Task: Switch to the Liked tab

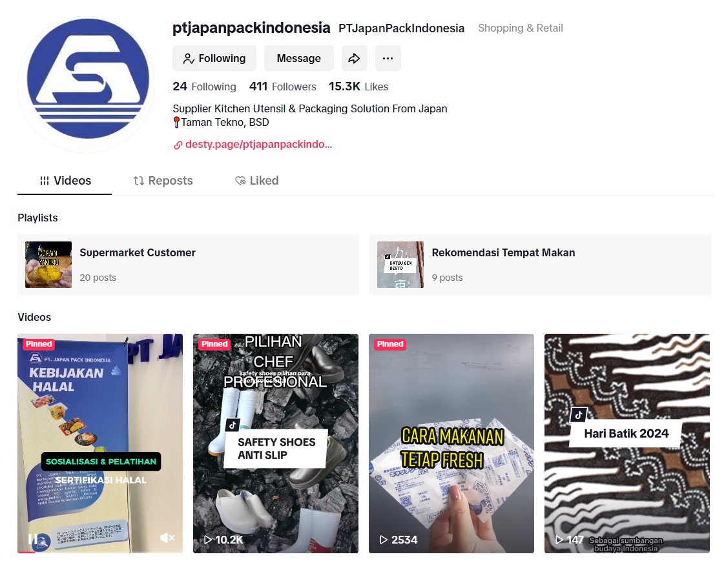Action: (256, 181)
